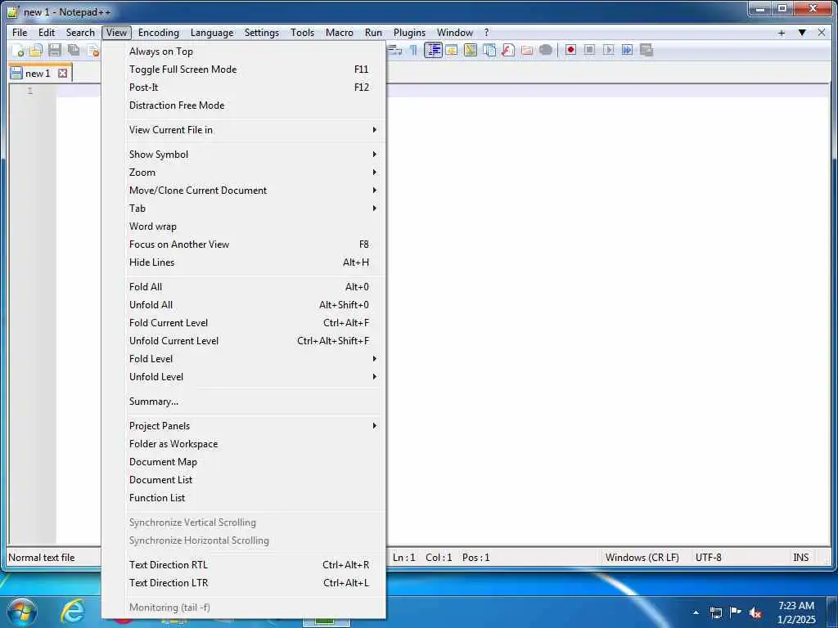
Task: Toggle Folder as Workspace menu entry
Action: click(x=244, y=444)
